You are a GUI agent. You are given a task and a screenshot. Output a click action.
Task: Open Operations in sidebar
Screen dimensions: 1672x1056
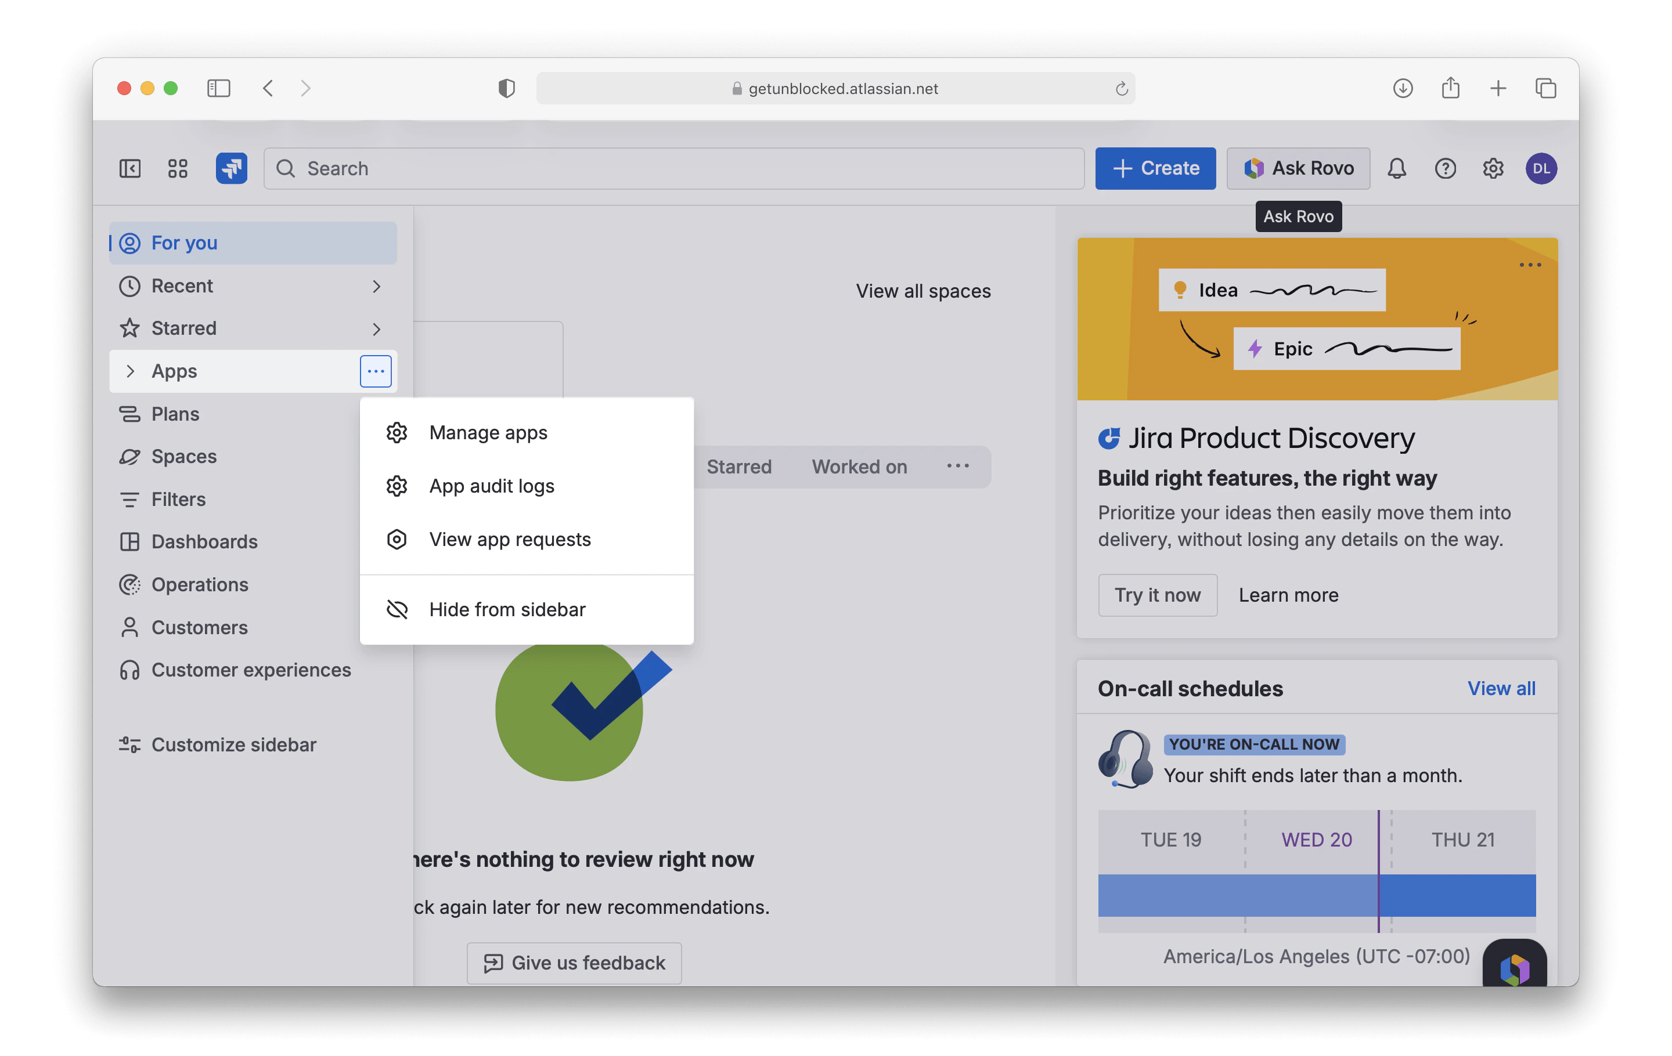pos(253,585)
